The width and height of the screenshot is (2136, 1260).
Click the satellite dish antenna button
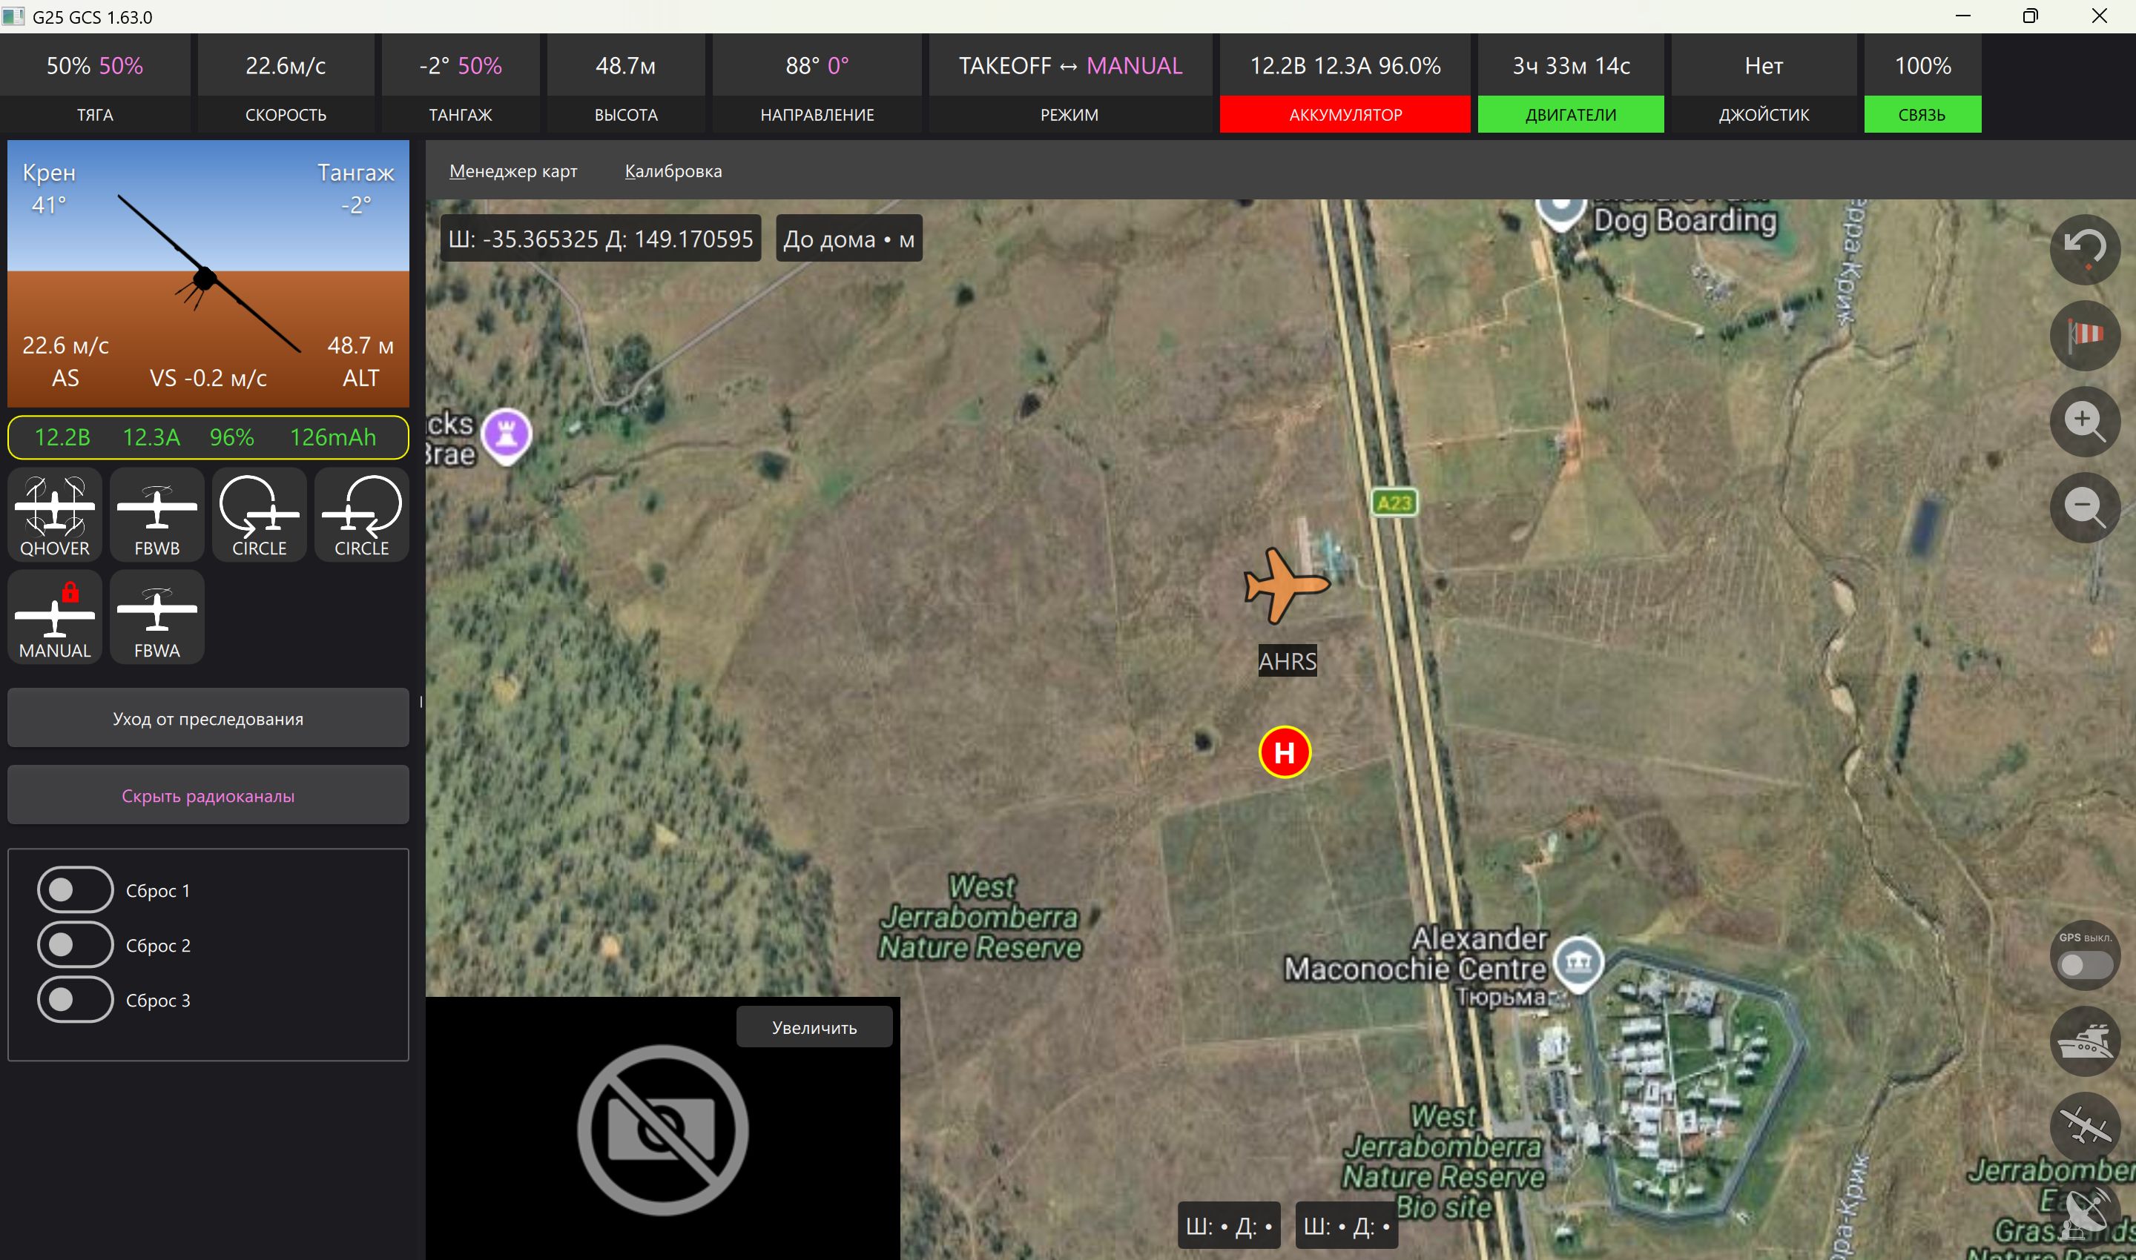pos(2084,1214)
